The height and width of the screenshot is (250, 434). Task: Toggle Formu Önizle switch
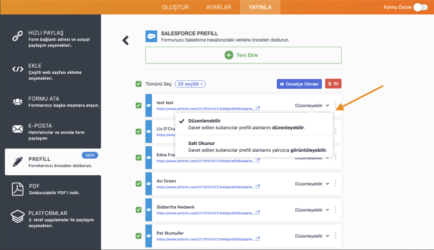[x=421, y=7]
